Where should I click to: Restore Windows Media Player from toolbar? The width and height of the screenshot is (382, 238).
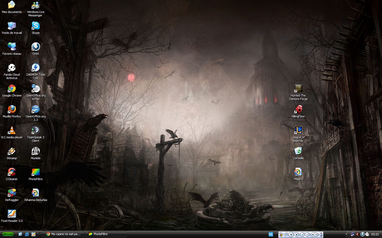click(321, 236)
